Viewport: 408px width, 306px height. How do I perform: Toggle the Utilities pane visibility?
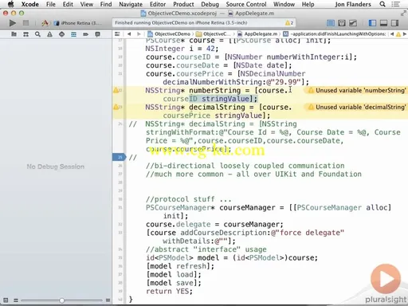point(395,23)
